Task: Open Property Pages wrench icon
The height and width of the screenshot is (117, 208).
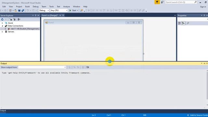Action: (188, 23)
